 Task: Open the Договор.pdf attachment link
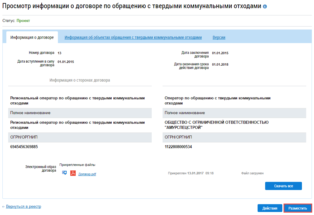87,174
